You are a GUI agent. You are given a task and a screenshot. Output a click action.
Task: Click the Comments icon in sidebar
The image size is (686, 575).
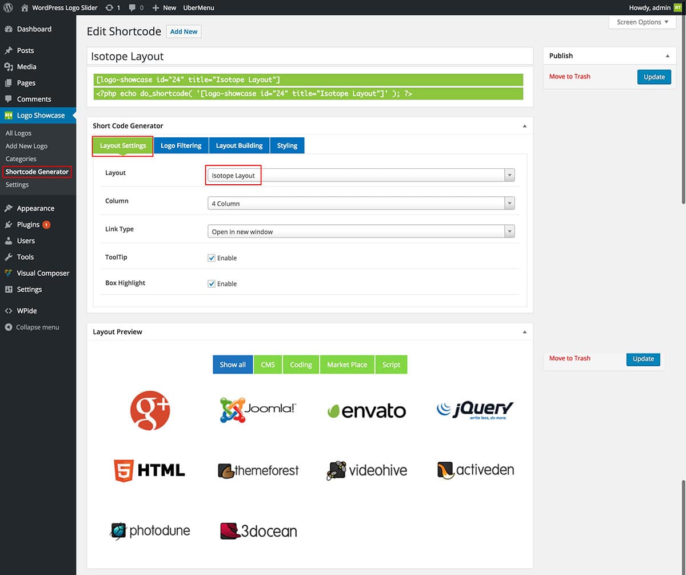pos(9,99)
